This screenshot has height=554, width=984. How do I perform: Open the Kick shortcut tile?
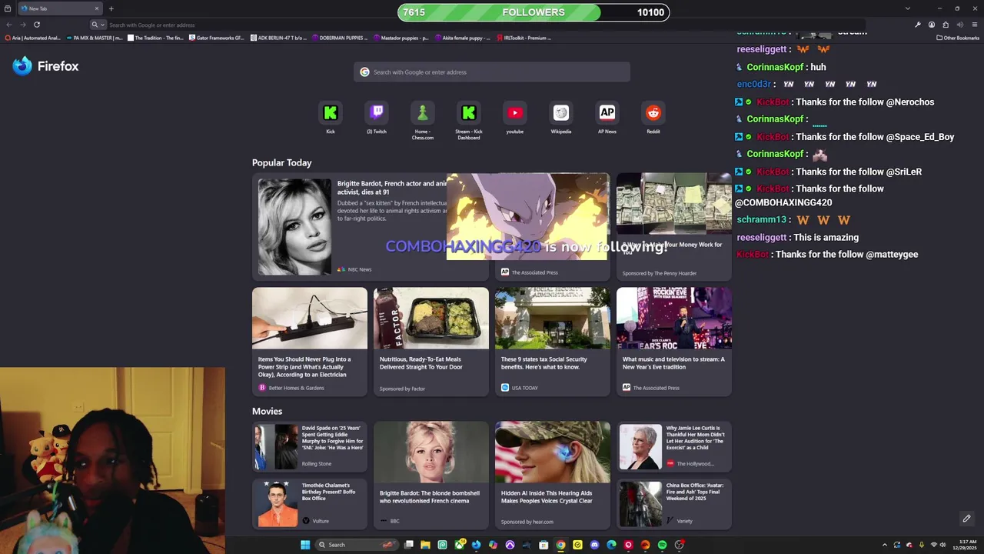331,113
